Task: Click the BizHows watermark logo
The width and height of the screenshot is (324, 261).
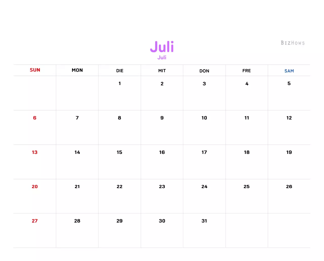Action: coord(293,43)
